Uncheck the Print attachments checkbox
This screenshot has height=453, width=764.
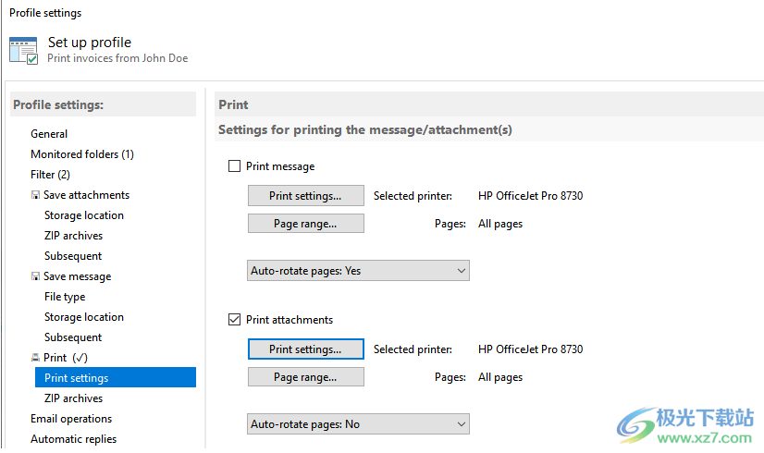click(234, 320)
